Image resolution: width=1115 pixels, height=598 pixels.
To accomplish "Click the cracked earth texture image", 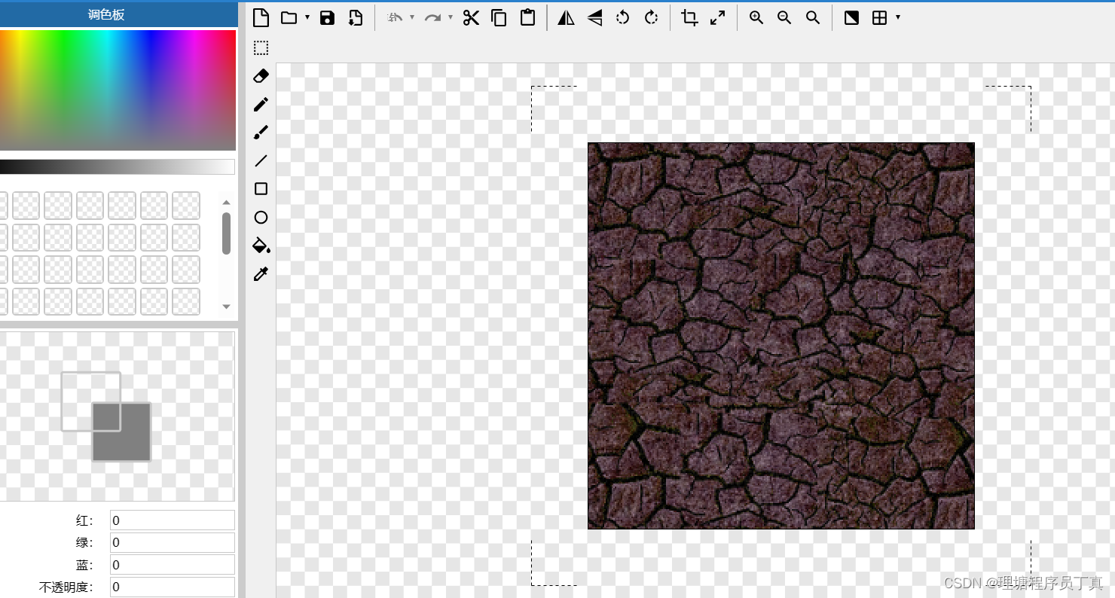I will click(x=781, y=336).
